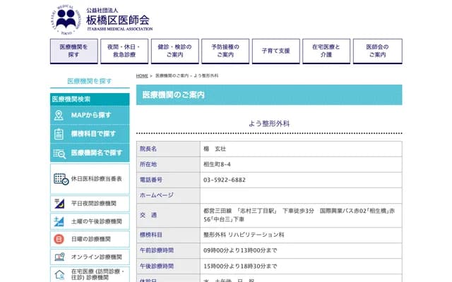Click the search list icon for 医療機関名で探す

59,153
